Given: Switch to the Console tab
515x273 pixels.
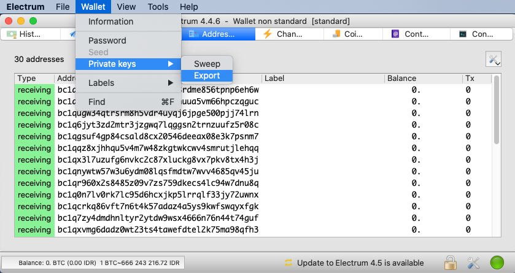Looking at the screenshot, I should (x=482, y=34).
